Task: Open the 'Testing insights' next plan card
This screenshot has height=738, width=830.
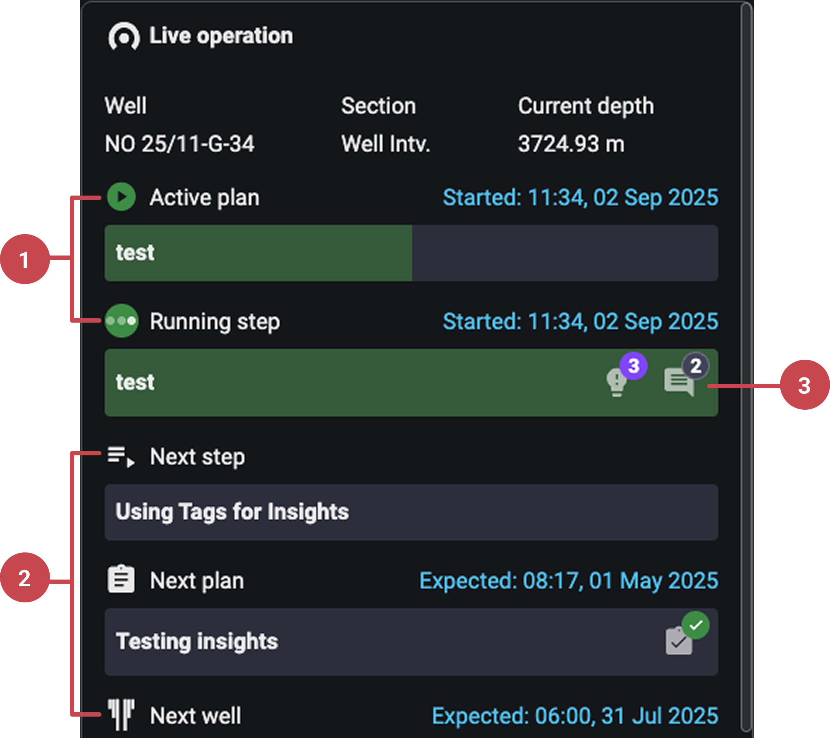Action: 365,641
